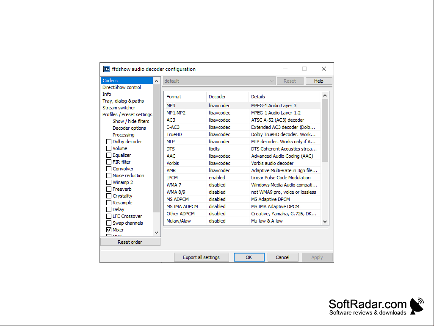Click the Reset order button
434x326 pixels.
(130, 242)
